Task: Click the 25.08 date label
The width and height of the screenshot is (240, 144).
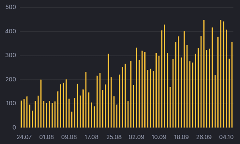Action: pos(114,137)
